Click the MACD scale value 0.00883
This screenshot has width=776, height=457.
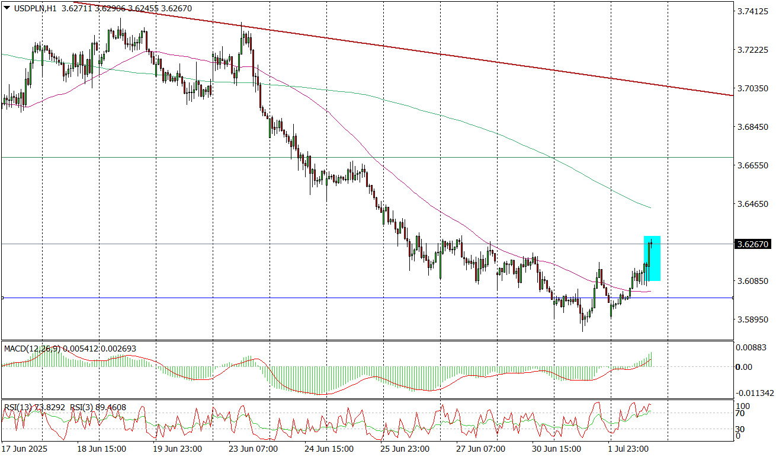(752, 347)
